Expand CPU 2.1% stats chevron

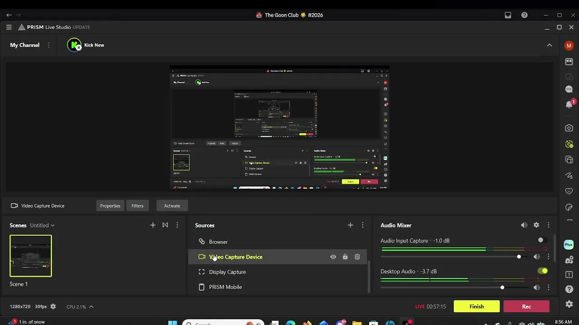(x=91, y=306)
